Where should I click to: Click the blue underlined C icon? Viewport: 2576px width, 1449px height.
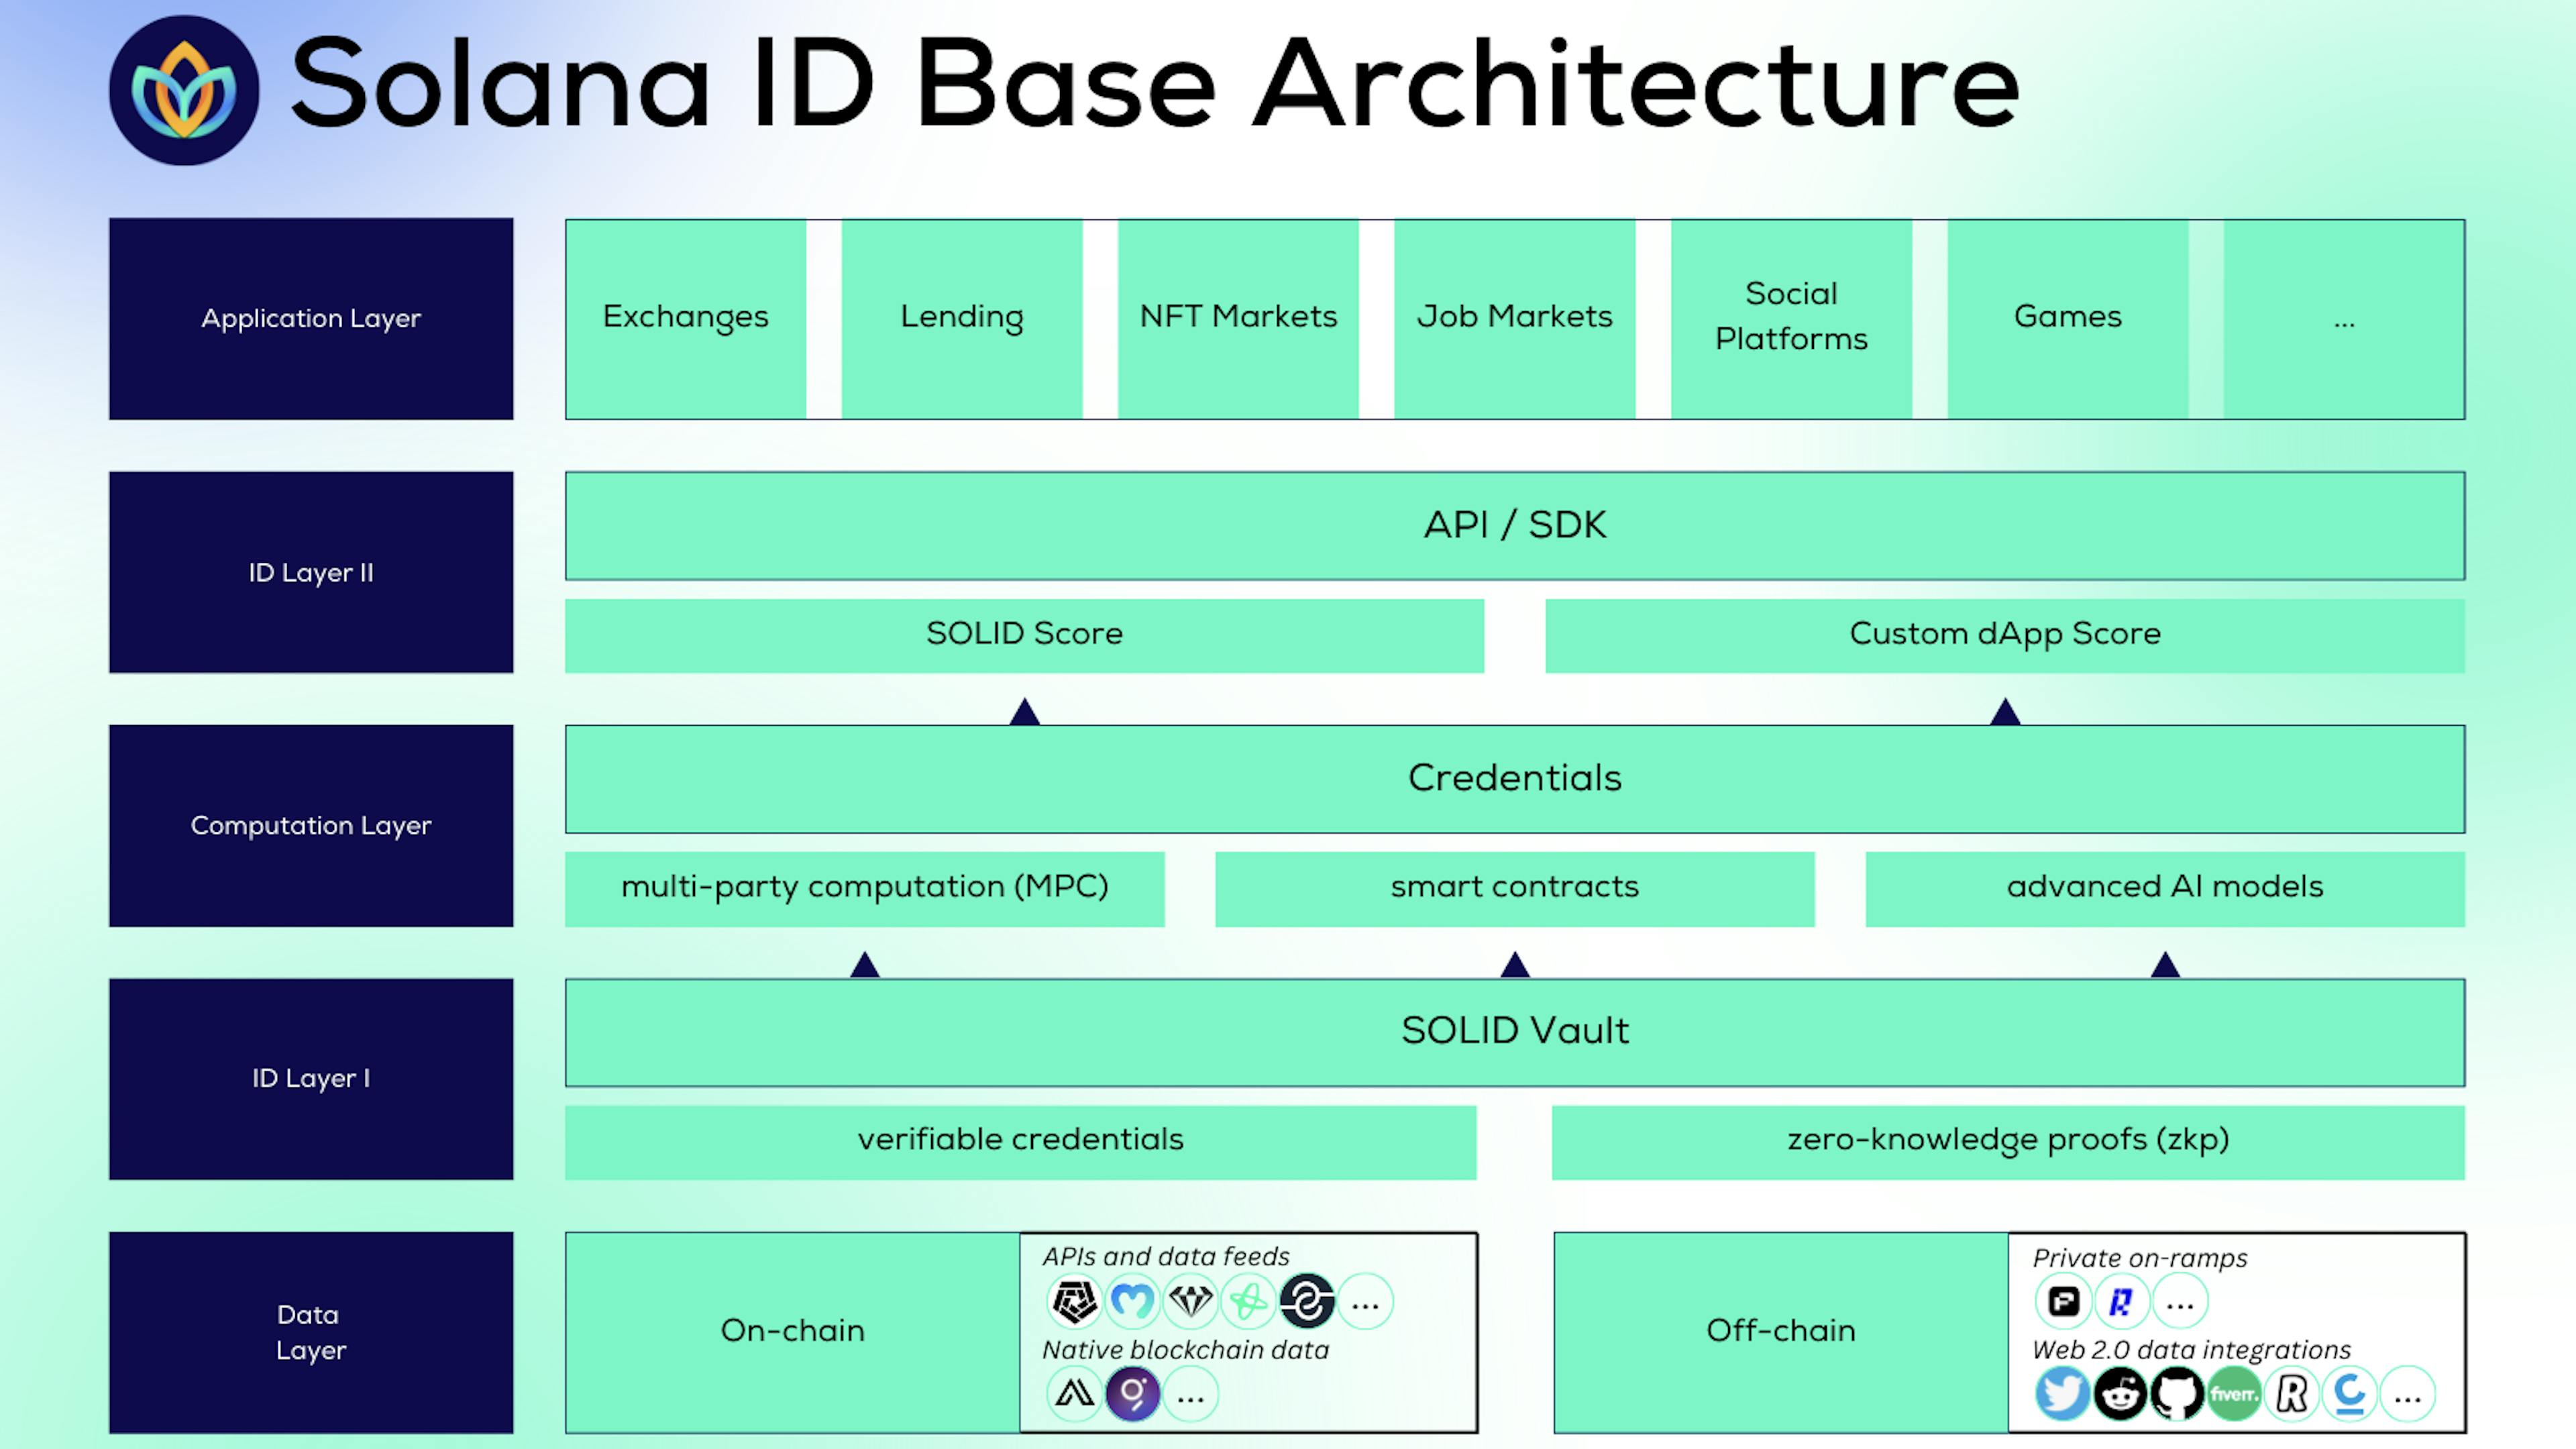click(x=2349, y=1393)
